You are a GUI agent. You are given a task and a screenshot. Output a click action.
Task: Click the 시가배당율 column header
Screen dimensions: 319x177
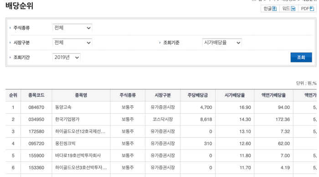click(235, 95)
